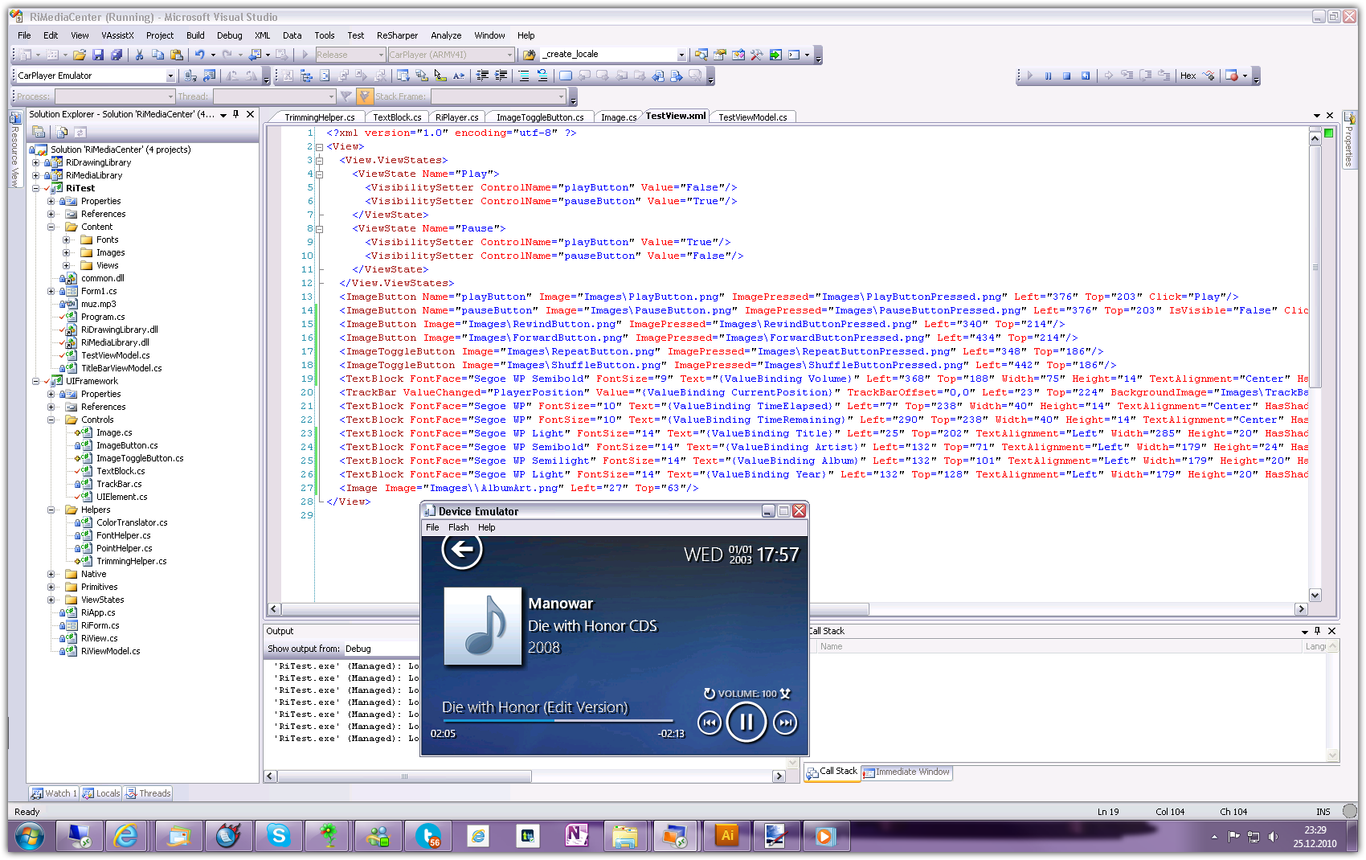This screenshot has height=860, width=1366.
Task: Expand the Native folder in Solution Explorer
Action: point(51,574)
